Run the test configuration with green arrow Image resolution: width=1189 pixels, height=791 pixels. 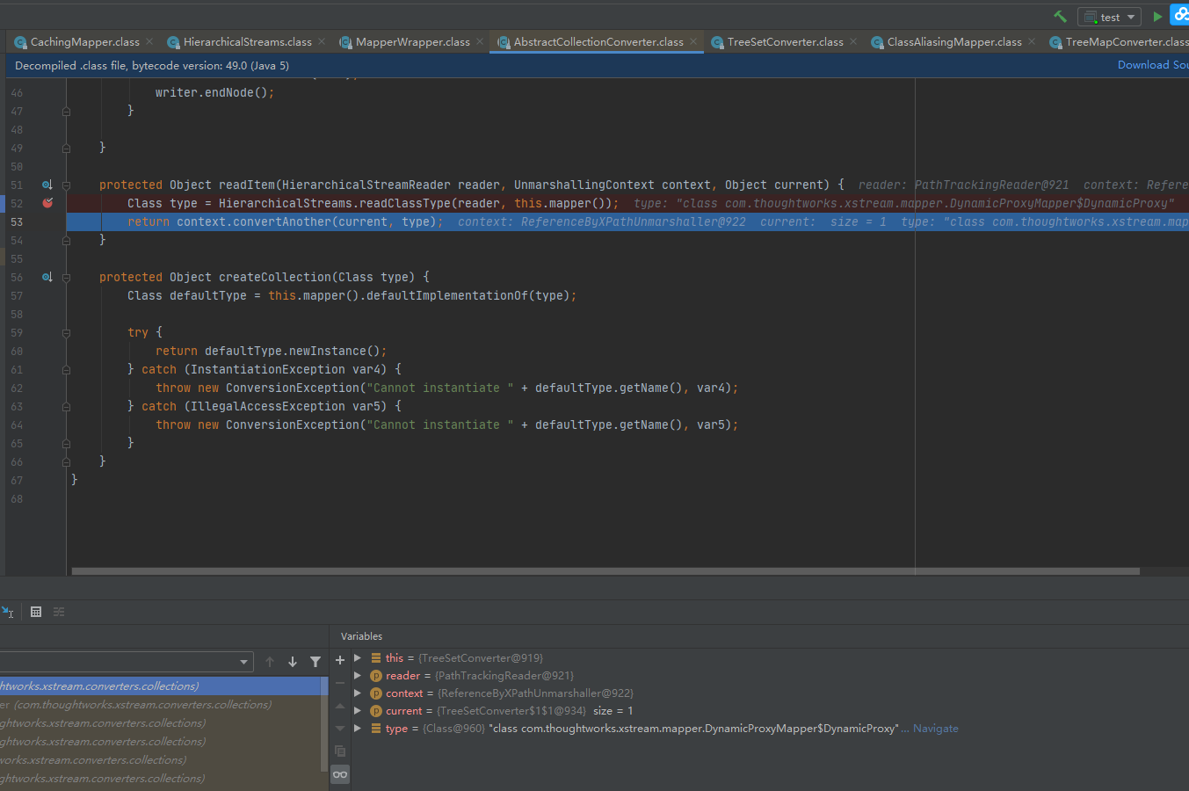click(1157, 17)
